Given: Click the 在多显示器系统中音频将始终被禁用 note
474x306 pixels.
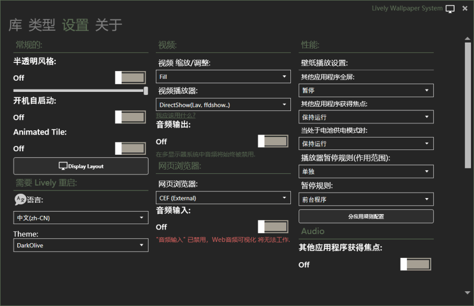Looking at the screenshot, I should tap(206, 154).
